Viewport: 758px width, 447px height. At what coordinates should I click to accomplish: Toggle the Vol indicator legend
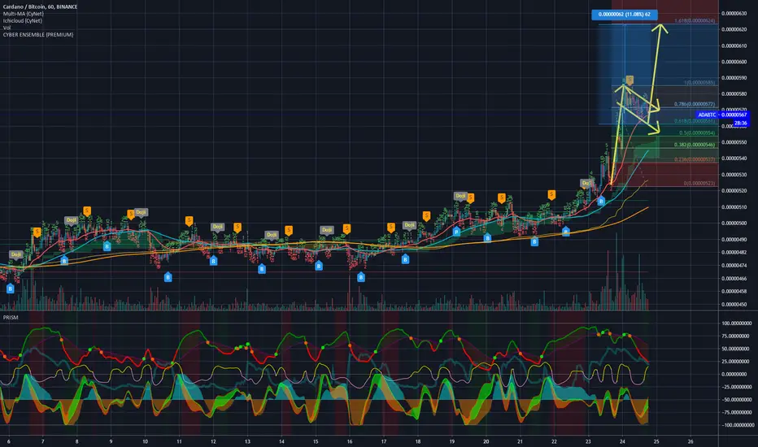point(7,28)
